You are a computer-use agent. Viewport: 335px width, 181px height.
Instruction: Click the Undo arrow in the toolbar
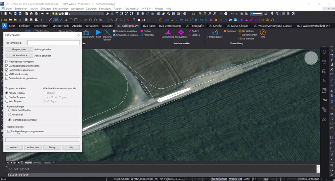point(42,14)
